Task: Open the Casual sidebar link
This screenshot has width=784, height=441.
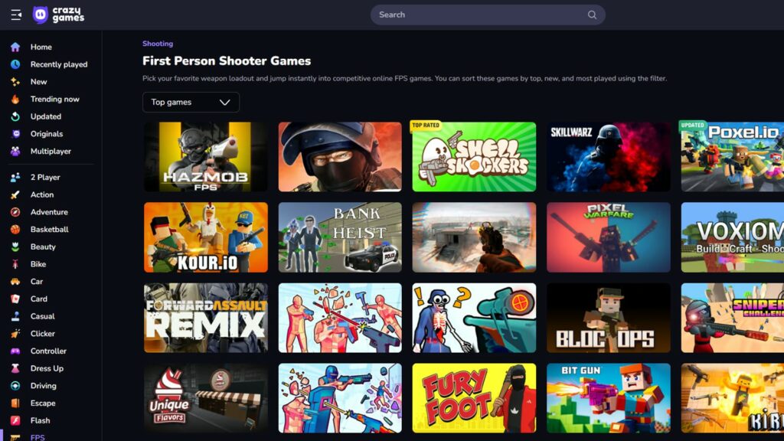Action: point(43,316)
